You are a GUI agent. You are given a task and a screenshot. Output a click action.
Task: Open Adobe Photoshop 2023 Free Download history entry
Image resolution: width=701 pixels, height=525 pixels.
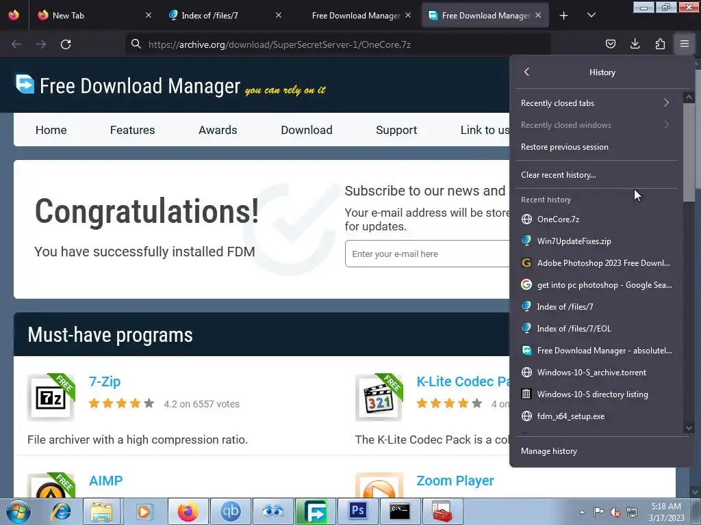[x=596, y=263]
